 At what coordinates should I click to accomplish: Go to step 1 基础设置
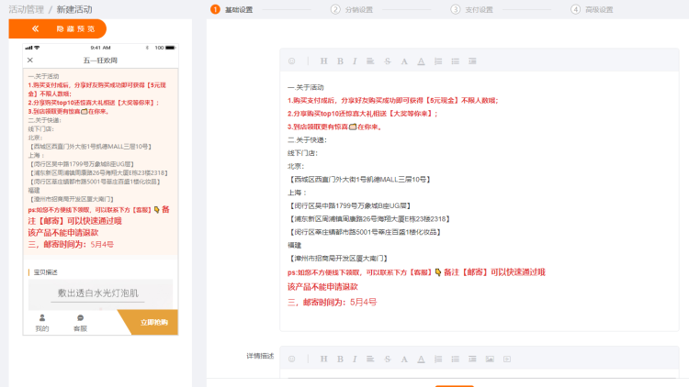(232, 9)
